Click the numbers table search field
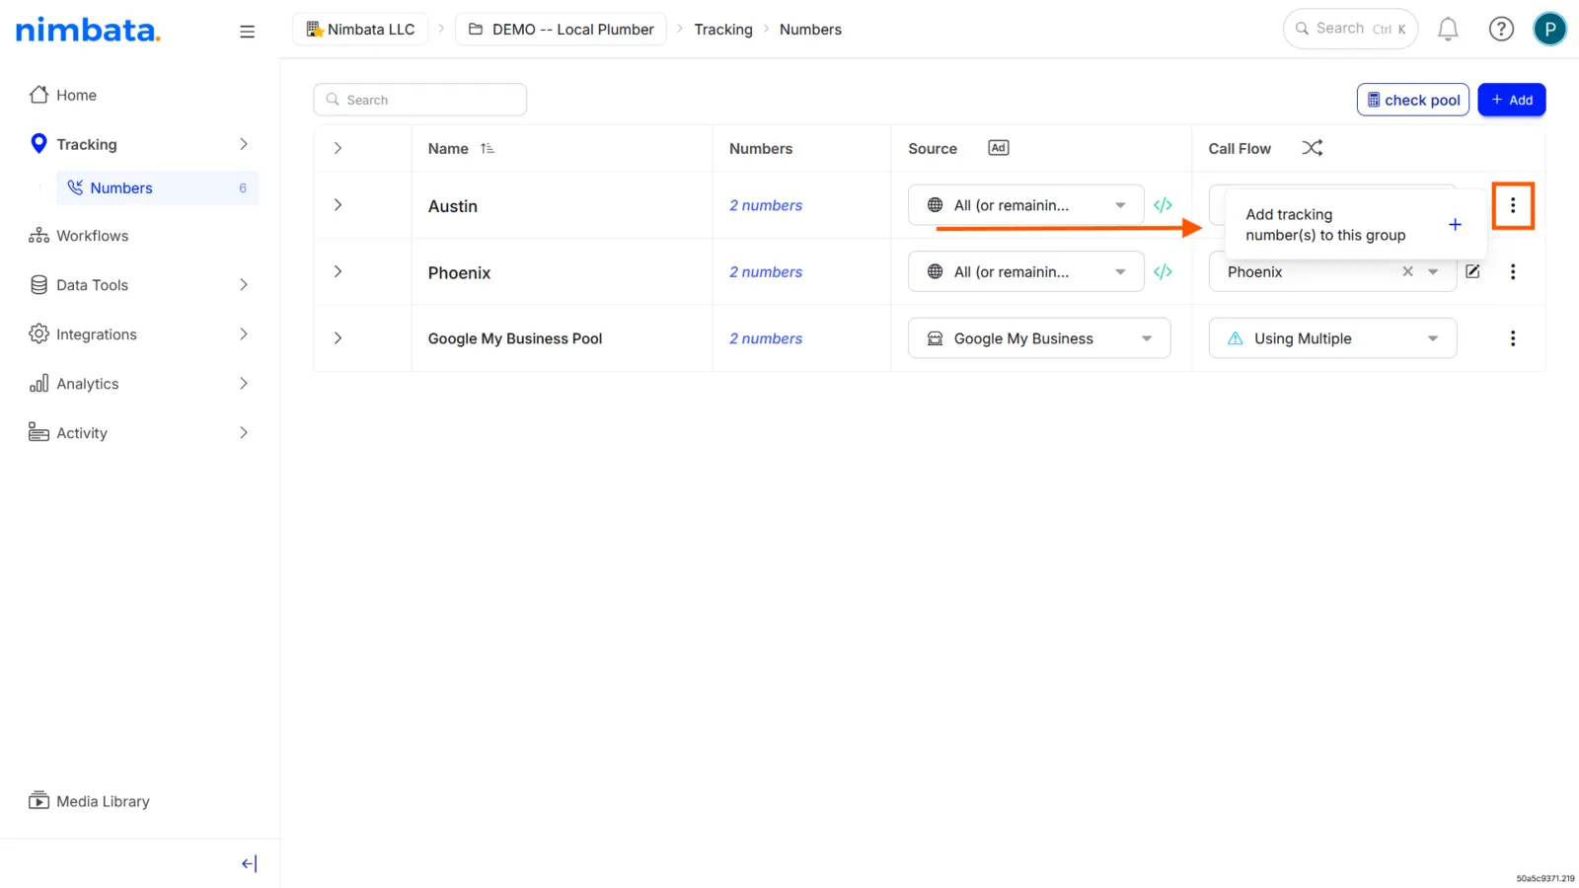The width and height of the screenshot is (1579, 888). click(420, 100)
